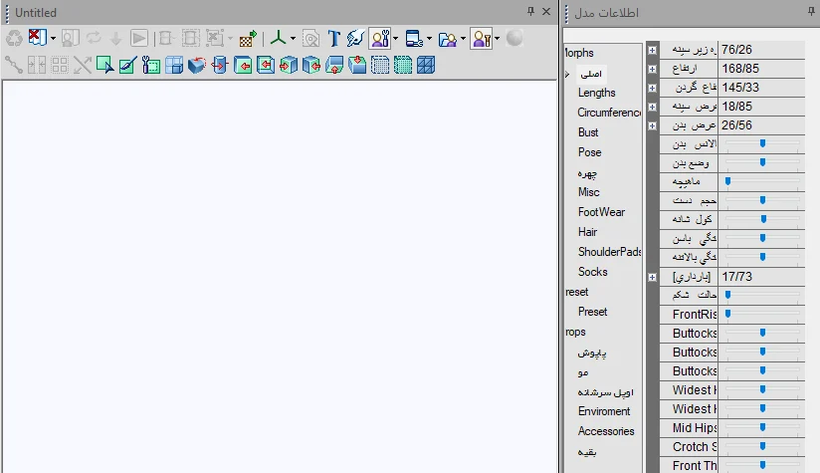Click the green 3D axis icon
The height and width of the screenshot is (473, 820).
click(x=279, y=38)
